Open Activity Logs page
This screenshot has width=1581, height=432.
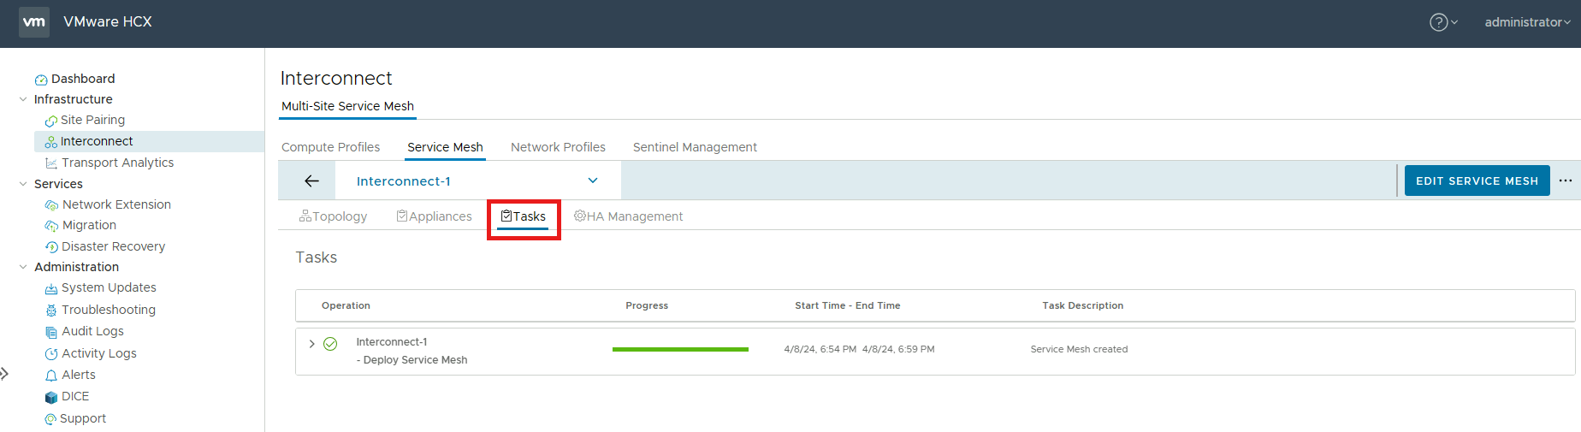tap(99, 353)
